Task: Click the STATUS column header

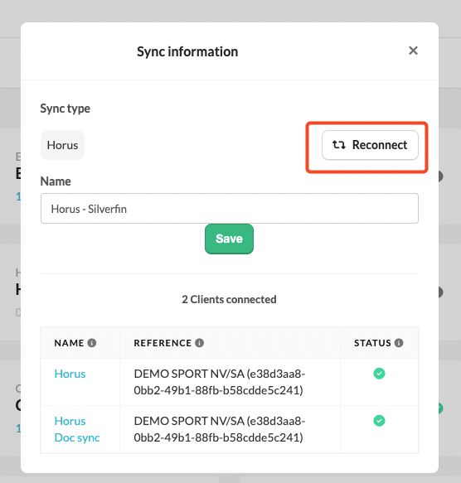Action: (372, 343)
